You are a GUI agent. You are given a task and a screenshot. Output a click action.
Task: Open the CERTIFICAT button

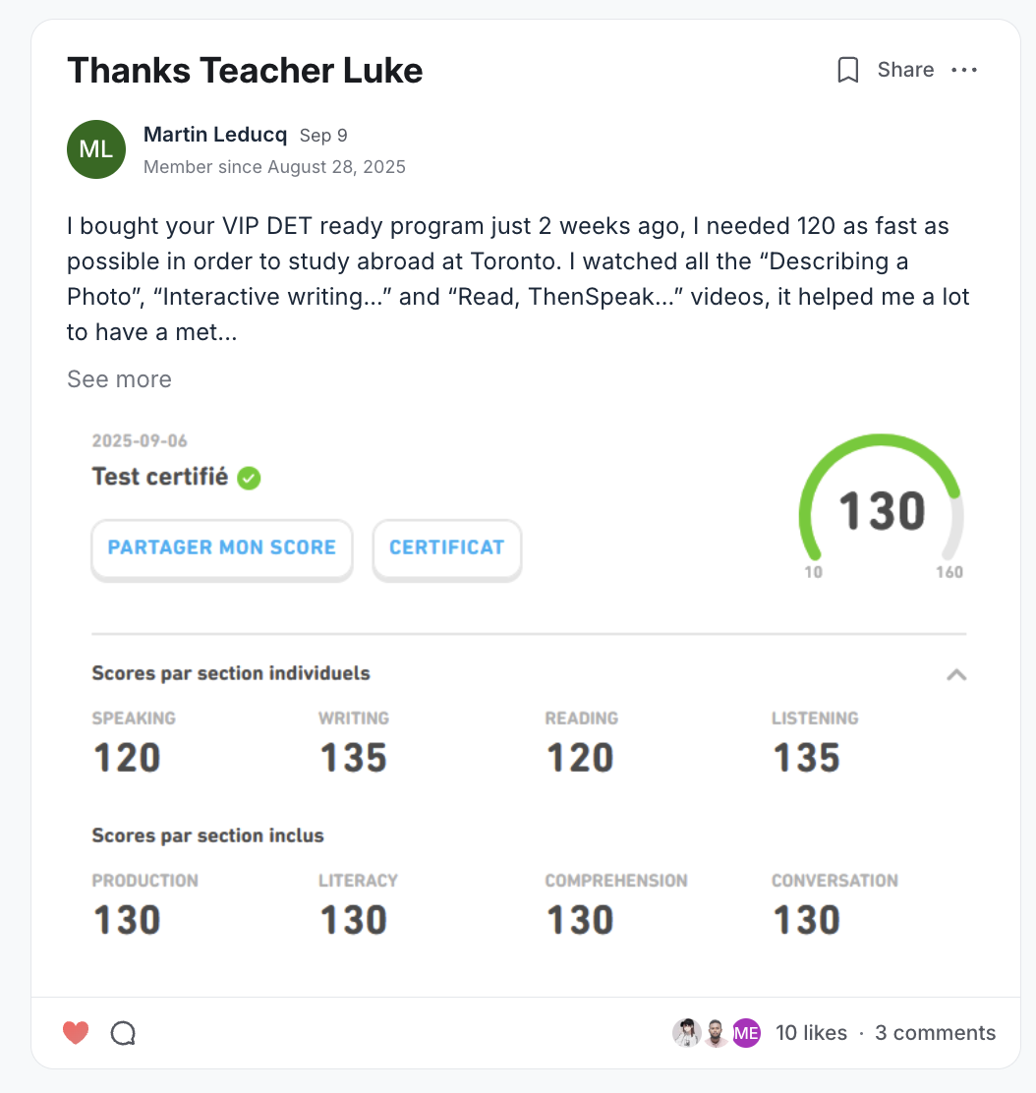click(x=446, y=547)
